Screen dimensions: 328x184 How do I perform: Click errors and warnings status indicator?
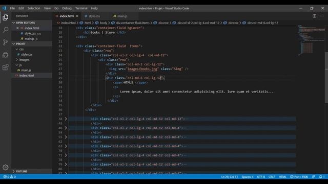(10, 177)
